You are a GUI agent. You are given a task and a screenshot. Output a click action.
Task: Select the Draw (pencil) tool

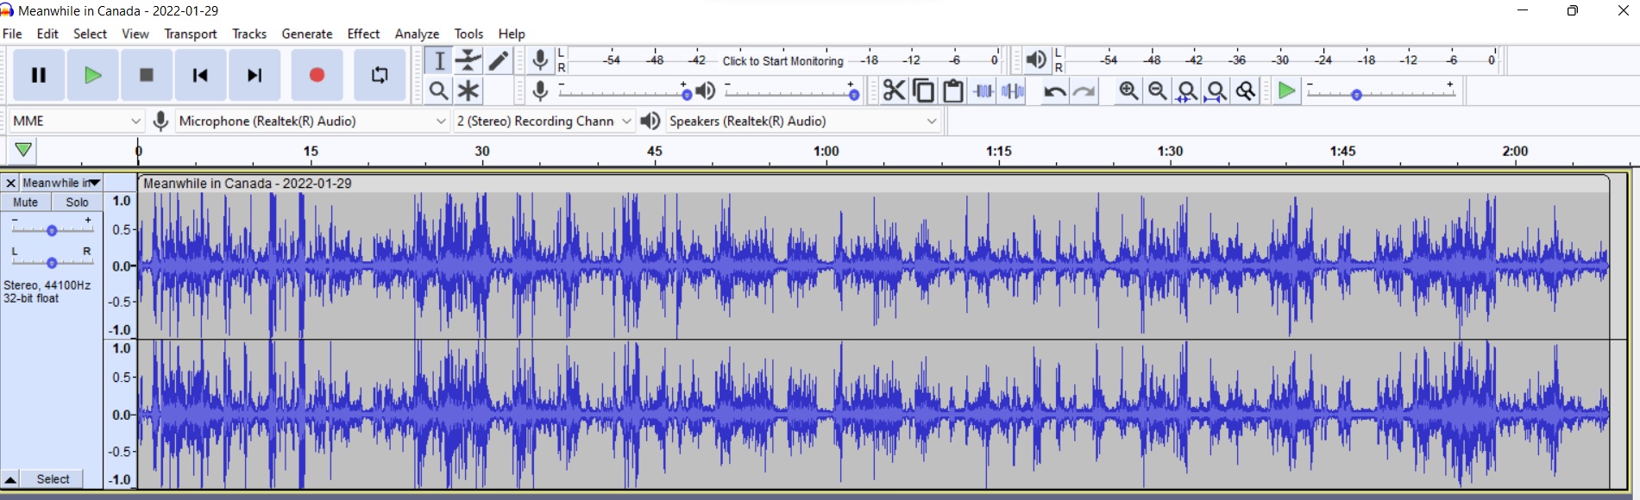[x=499, y=60]
